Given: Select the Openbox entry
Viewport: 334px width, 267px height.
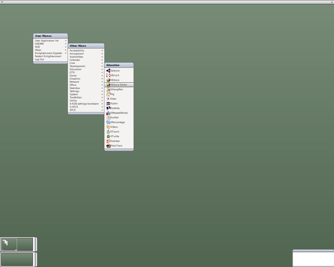Looking at the screenshot, I should (x=86, y=88).
